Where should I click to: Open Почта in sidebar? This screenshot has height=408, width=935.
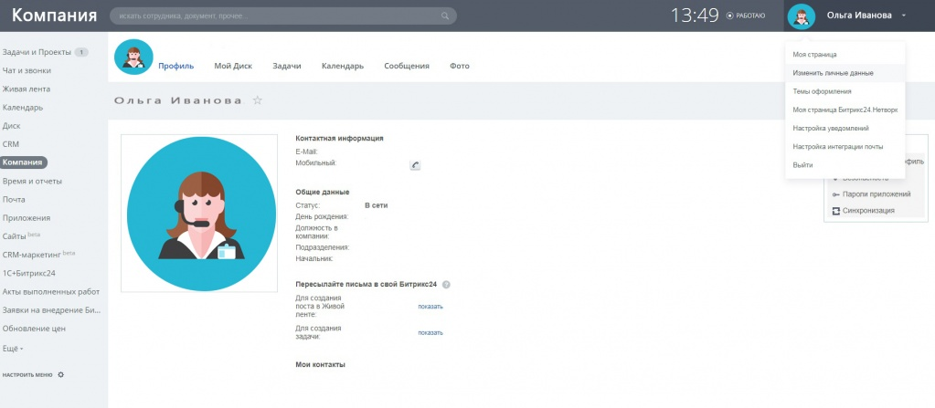point(14,200)
